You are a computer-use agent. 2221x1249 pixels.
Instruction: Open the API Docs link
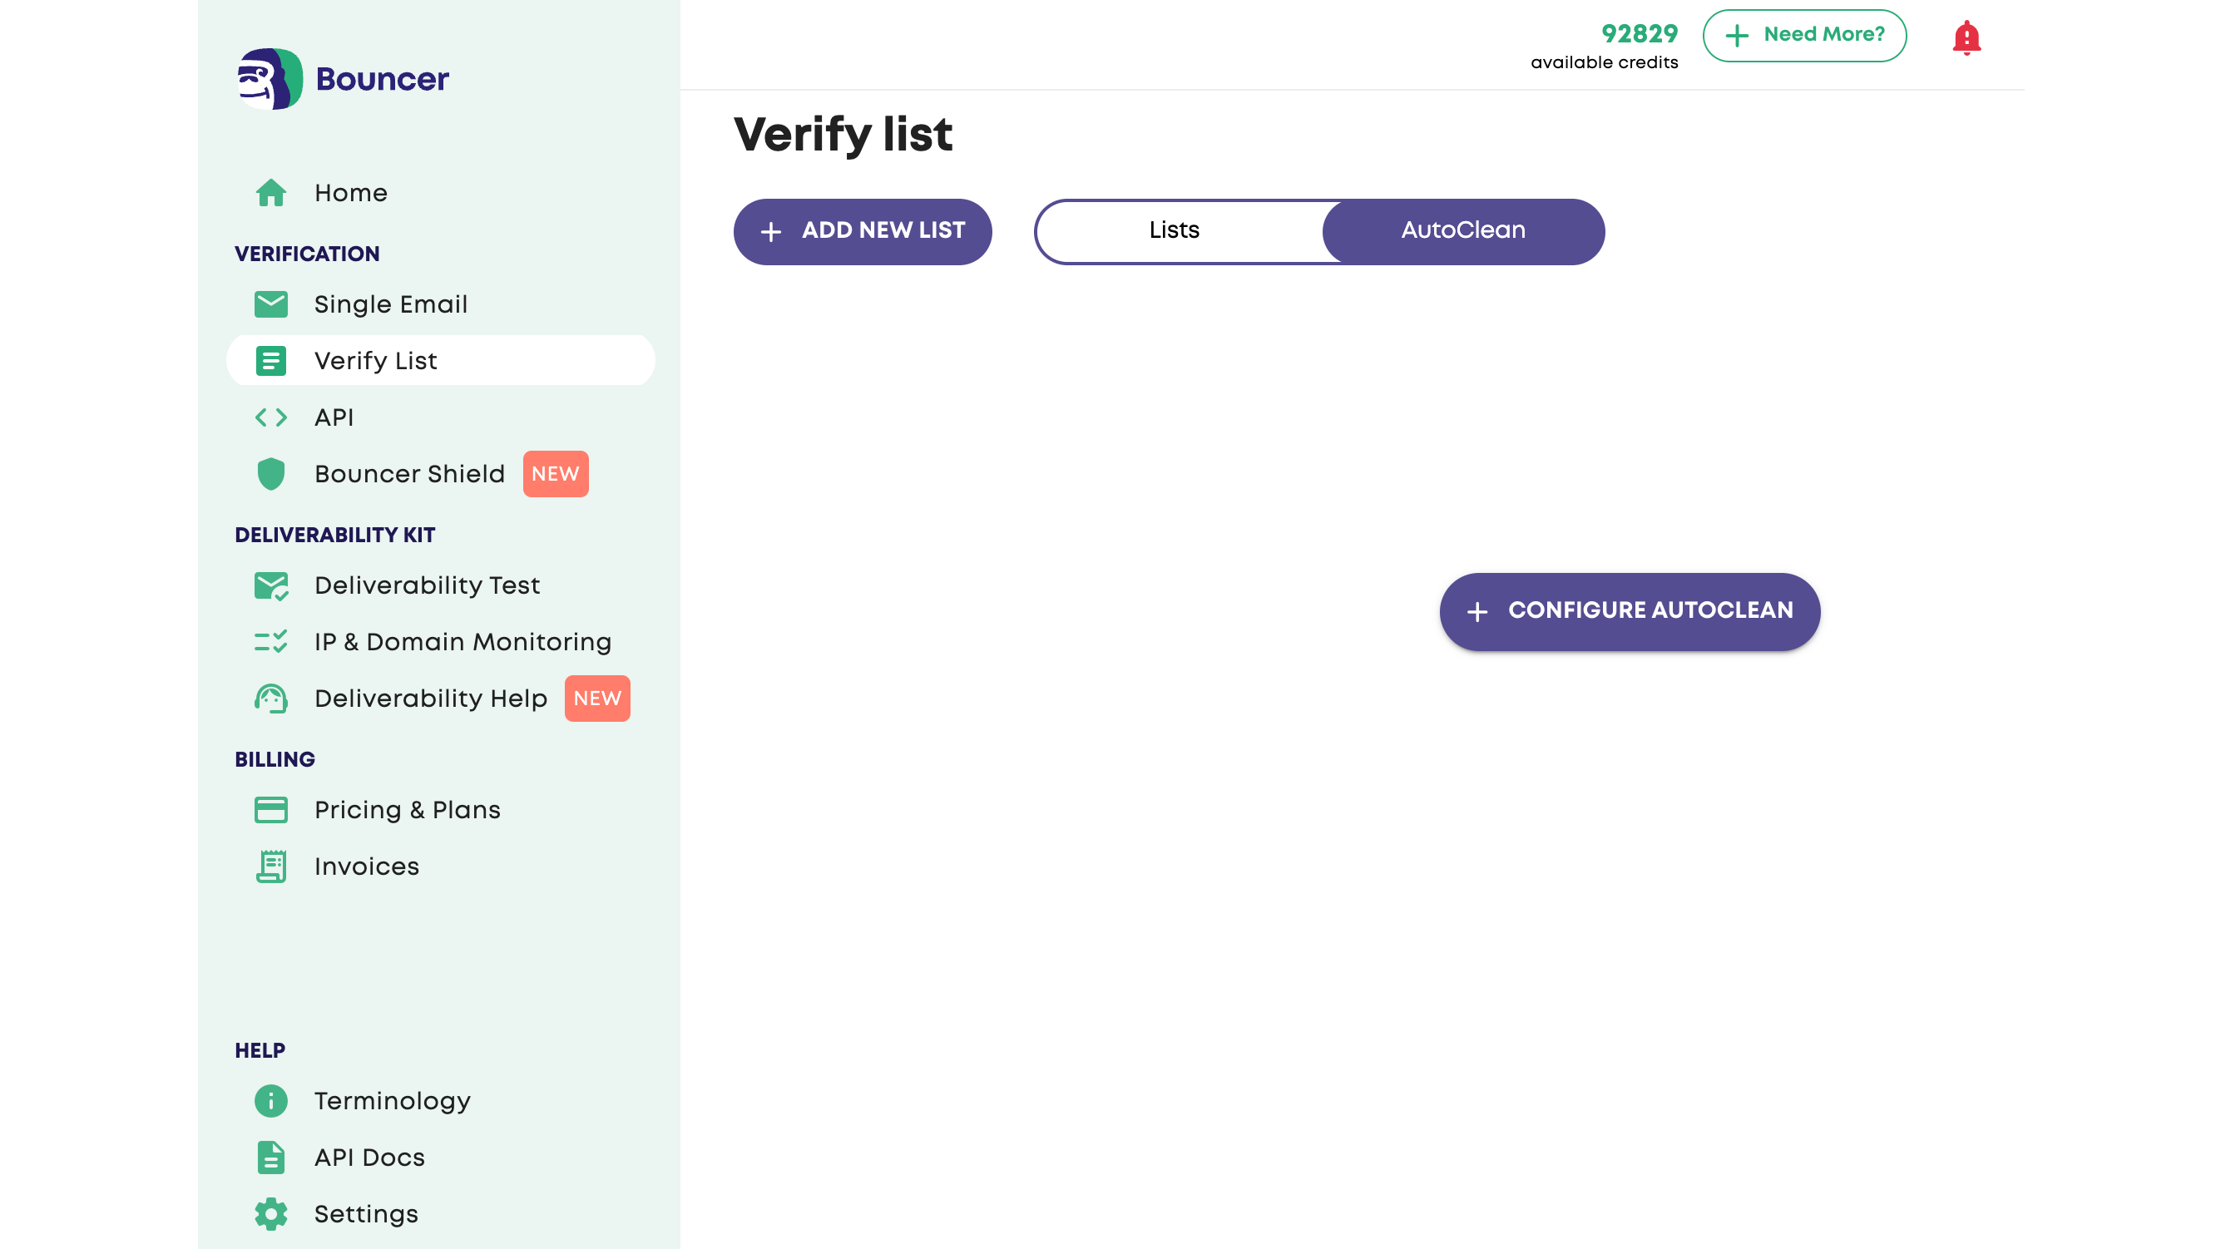(369, 1158)
